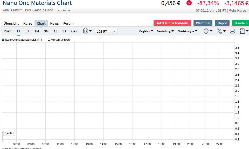The height and width of the screenshot is (149, 249).
Task: Click the Typ: Aktie text
Action: [63, 10]
